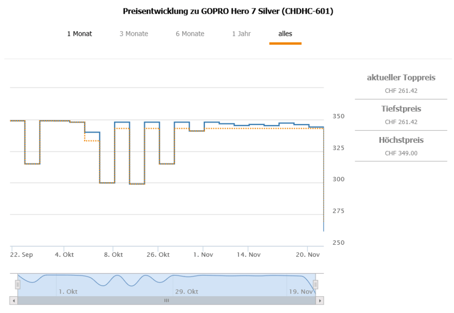The width and height of the screenshot is (454, 313).
Task: Click the left range navigator handle
Action: click(18, 285)
